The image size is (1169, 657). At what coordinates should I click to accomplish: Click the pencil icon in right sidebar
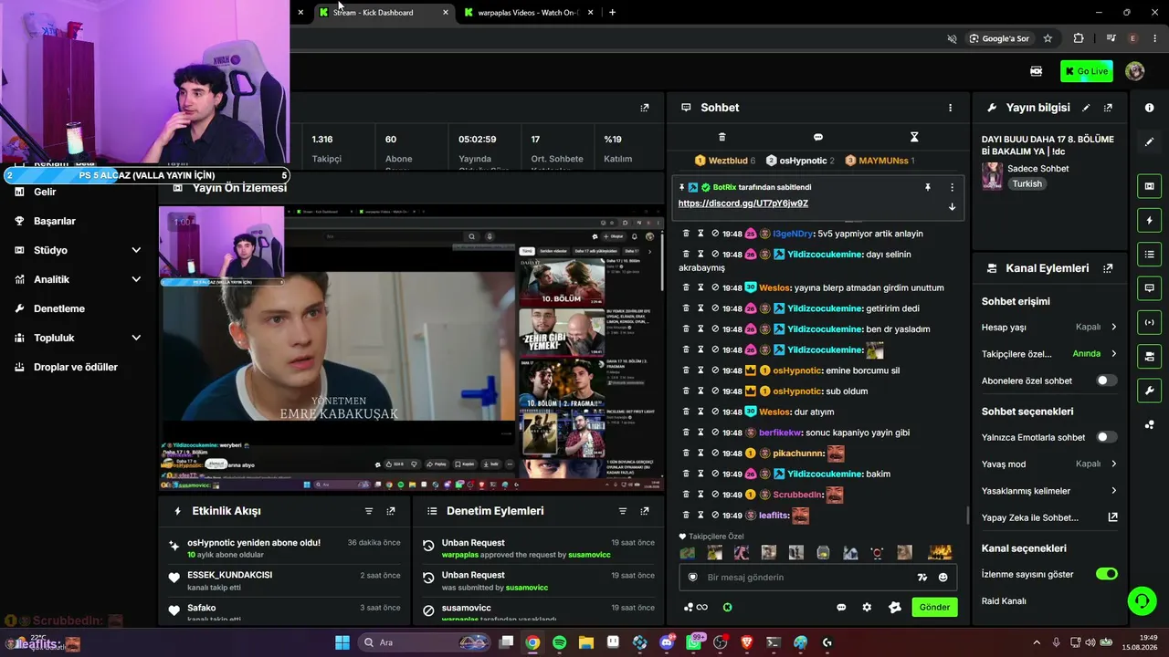(x=1149, y=141)
